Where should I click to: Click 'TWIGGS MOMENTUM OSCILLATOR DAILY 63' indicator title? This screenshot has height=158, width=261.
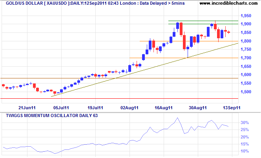click(x=52, y=115)
